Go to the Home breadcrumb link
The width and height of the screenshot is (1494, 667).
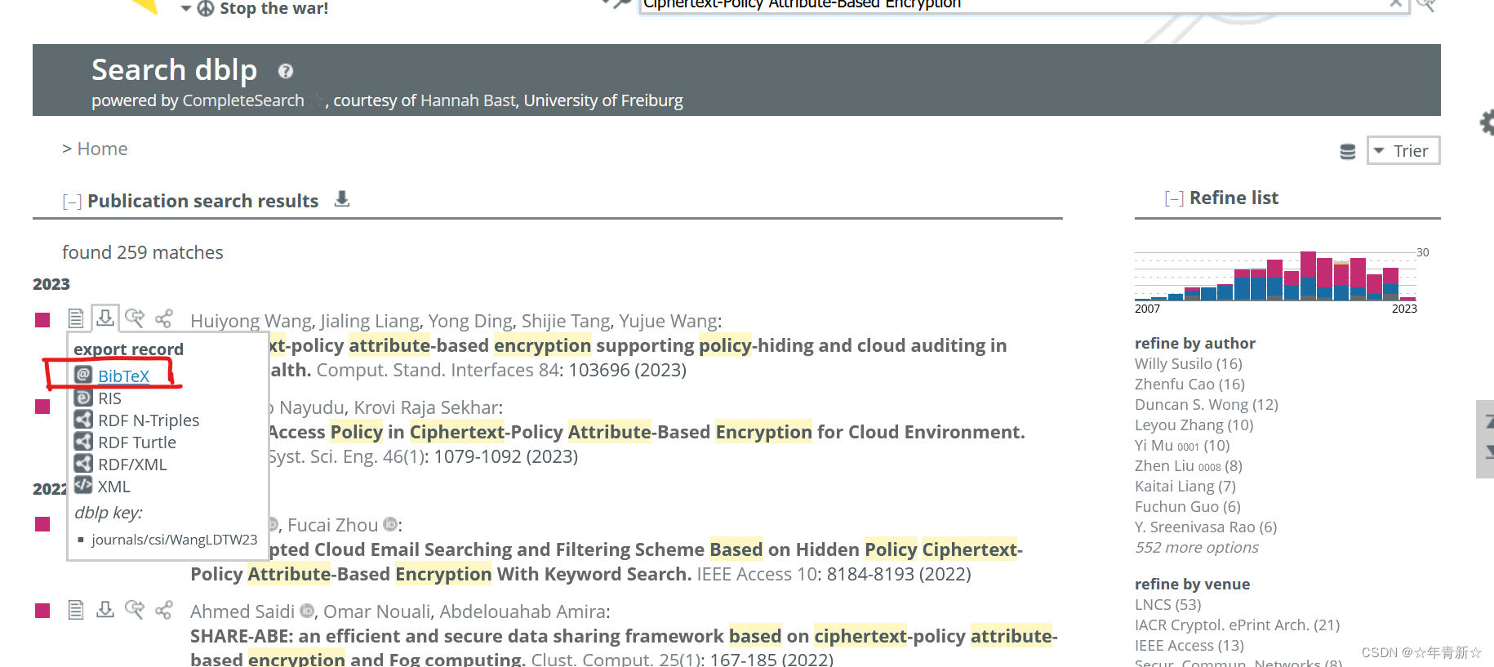[x=102, y=149]
